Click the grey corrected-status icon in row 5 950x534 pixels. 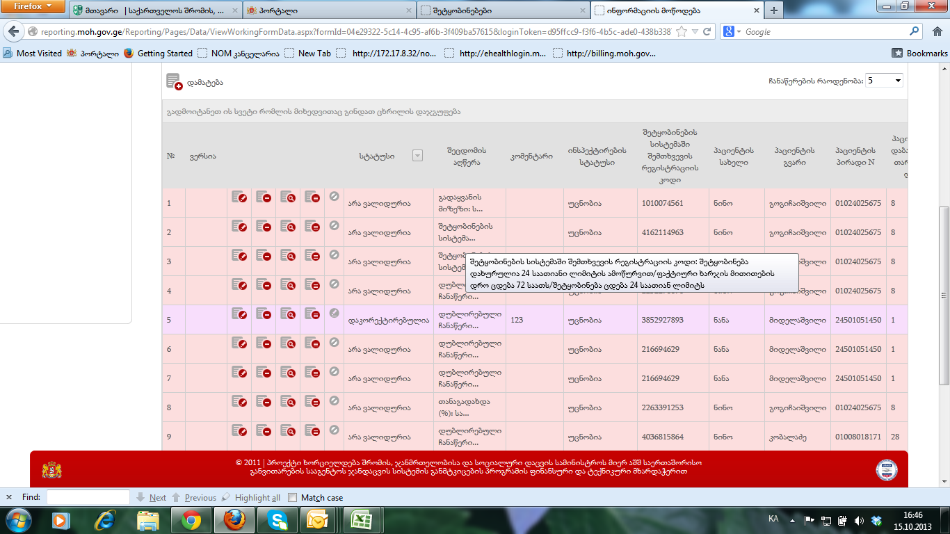coord(334,314)
